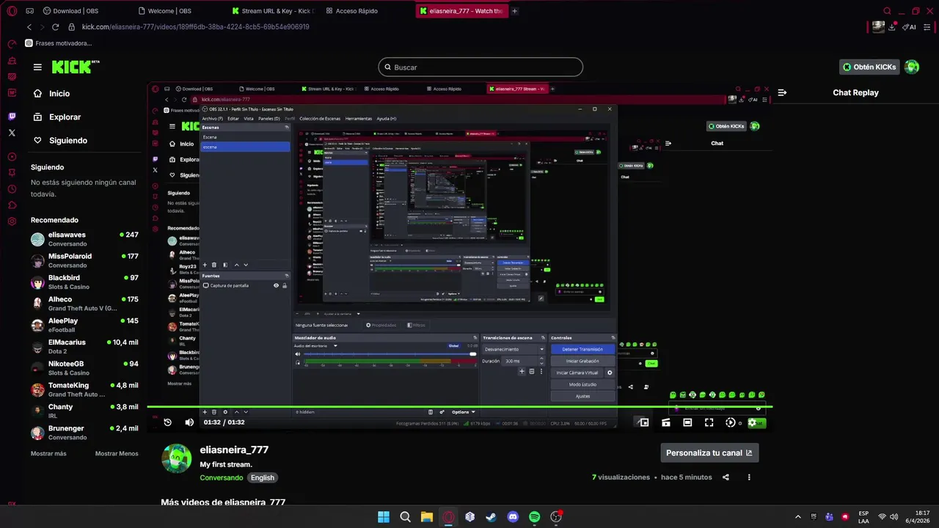The image size is (939, 528).
Task: Open the three-dot video options menu
Action: pyautogui.click(x=749, y=477)
